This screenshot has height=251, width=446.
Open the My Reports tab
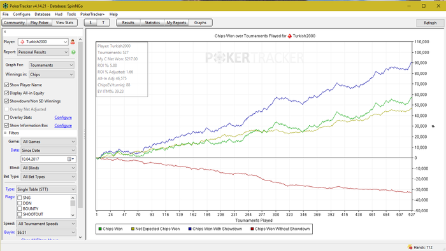tap(176, 23)
